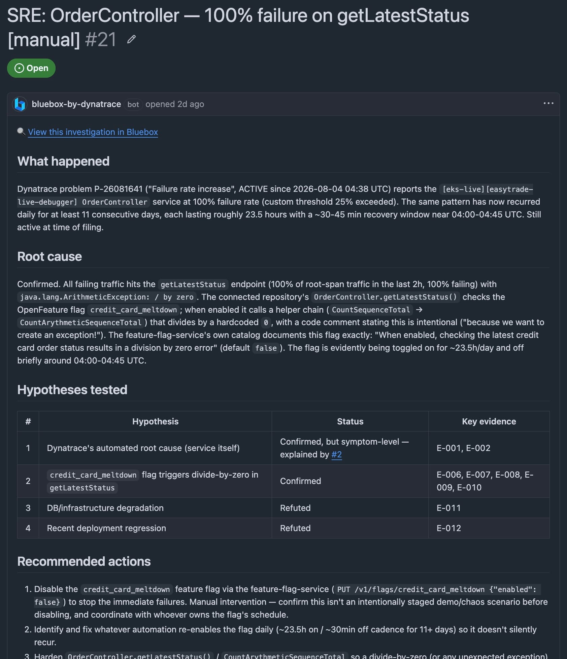567x659 pixels.
Task: Click the issue number #21 in title
Action: 101,39
